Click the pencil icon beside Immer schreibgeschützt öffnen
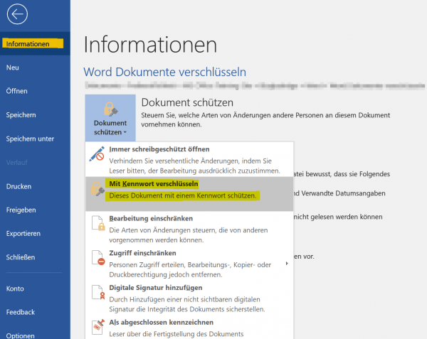Image resolution: width=427 pixels, height=339 pixels. [97, 154]
